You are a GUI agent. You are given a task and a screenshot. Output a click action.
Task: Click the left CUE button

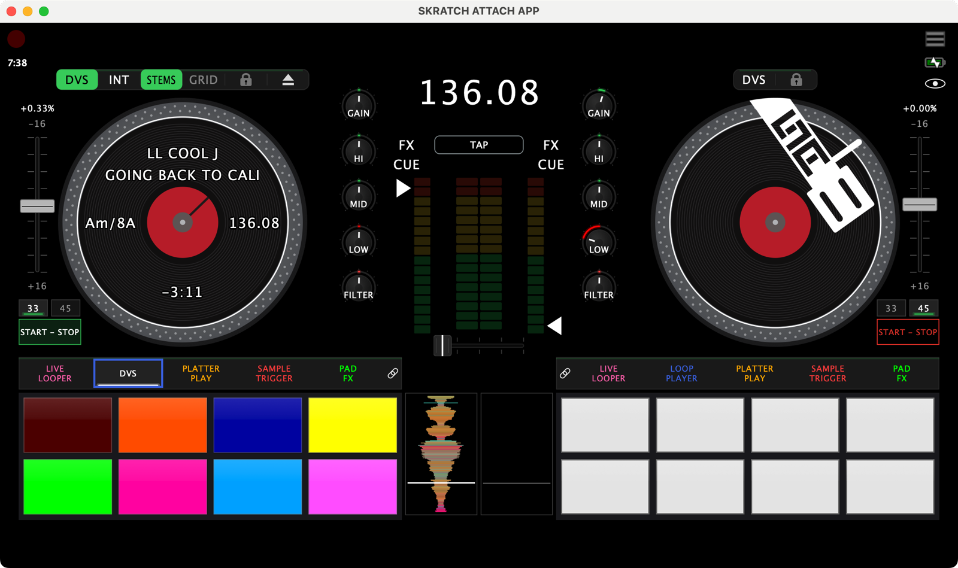click(x=407, y=165)
